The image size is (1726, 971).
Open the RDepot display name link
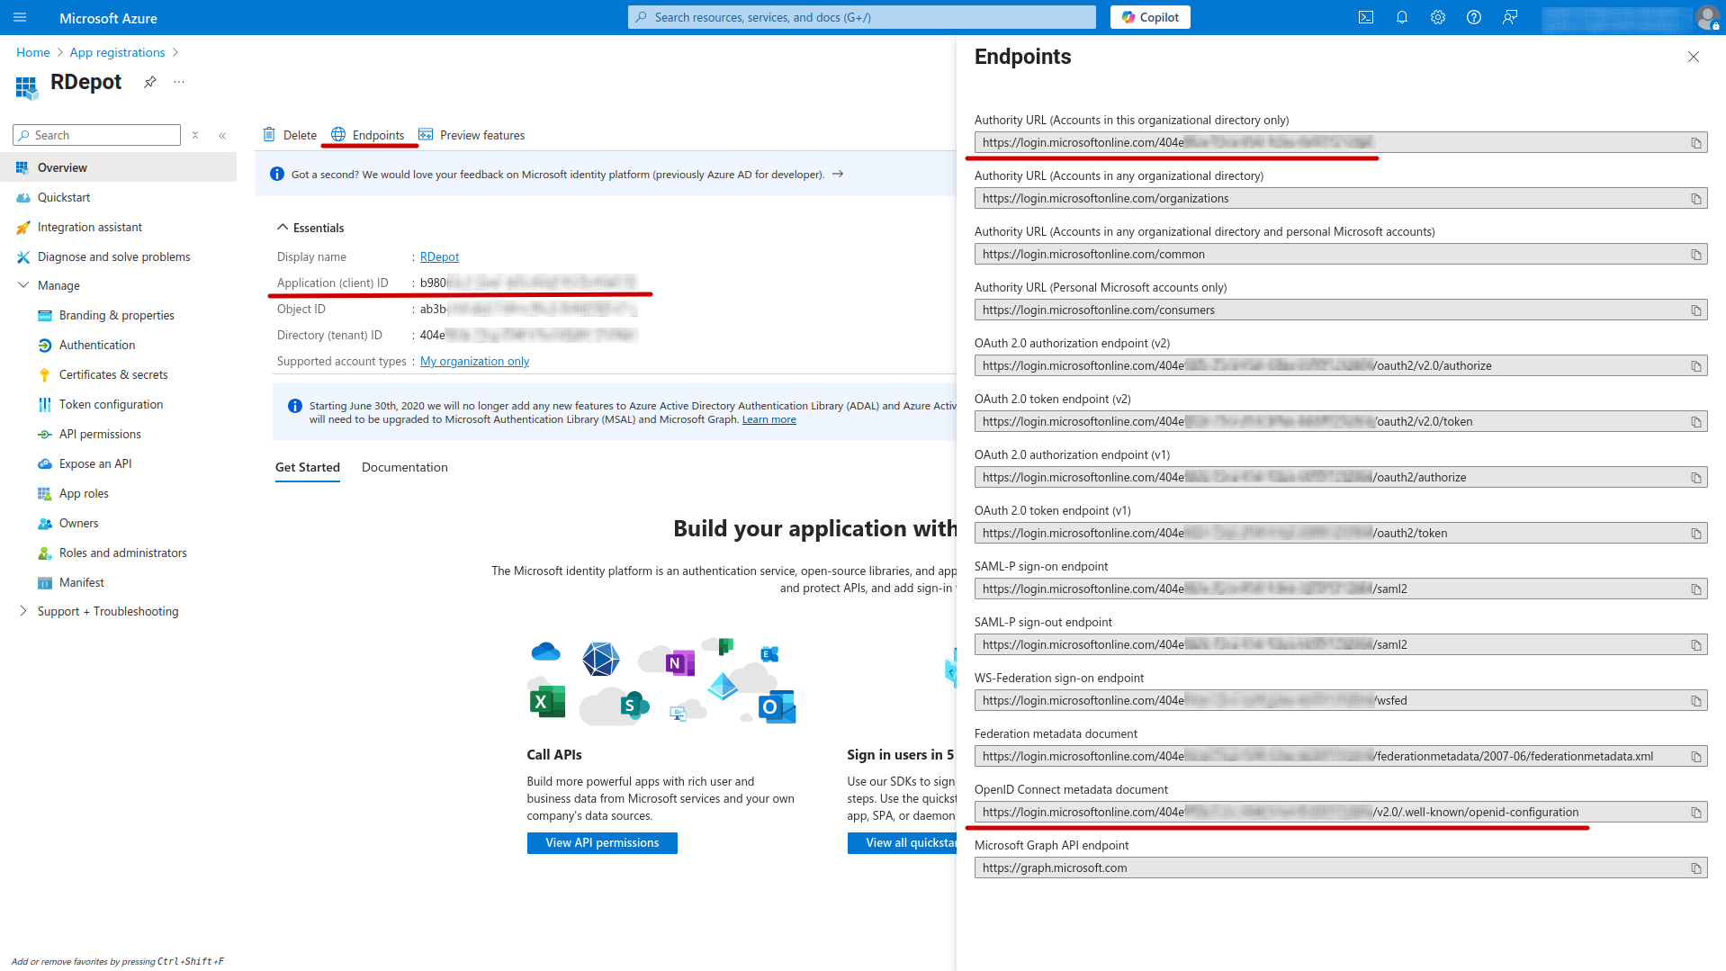point(439,256)
